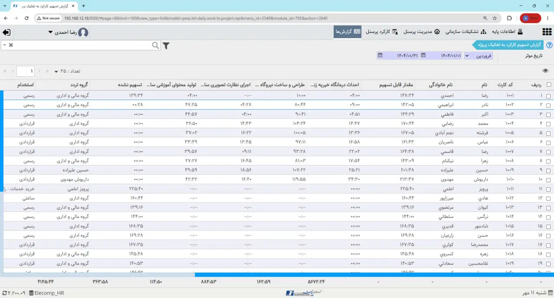Check the select-all rows checkbox
The width and height of the screenshot is (554, 298).
click(549, 85)
